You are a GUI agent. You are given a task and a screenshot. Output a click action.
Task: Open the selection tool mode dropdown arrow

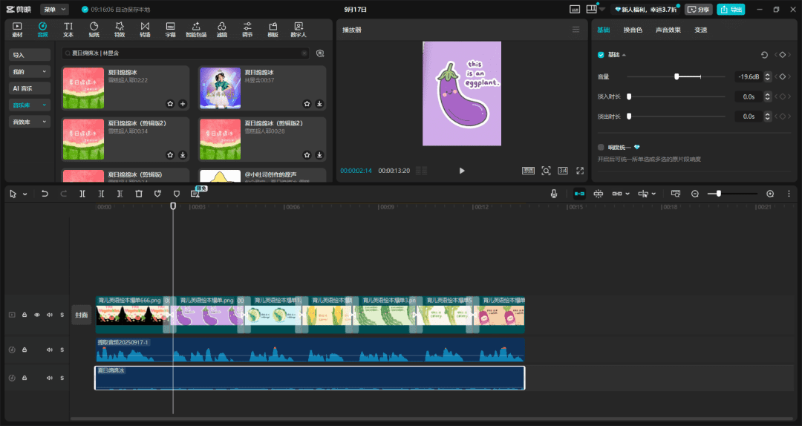[25, 194]
